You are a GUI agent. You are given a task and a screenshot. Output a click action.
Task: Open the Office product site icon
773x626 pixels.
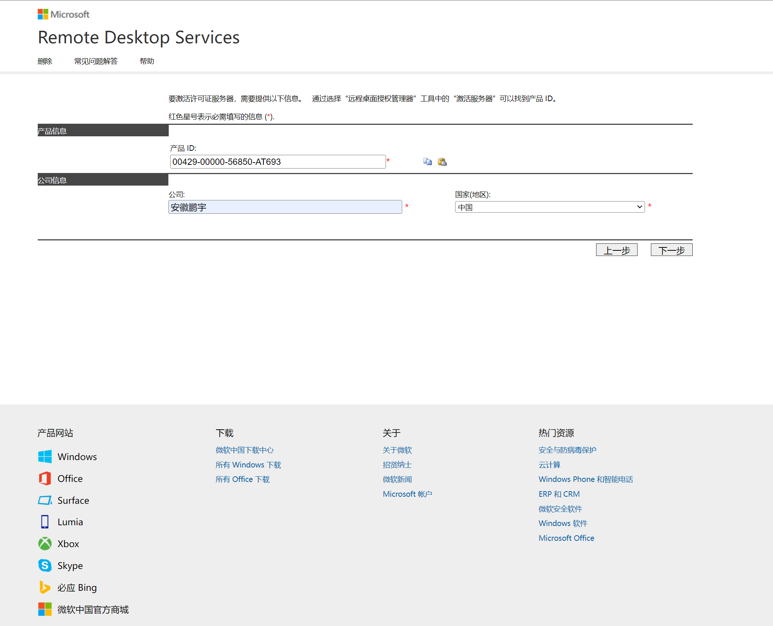click(x=45, y=478)
